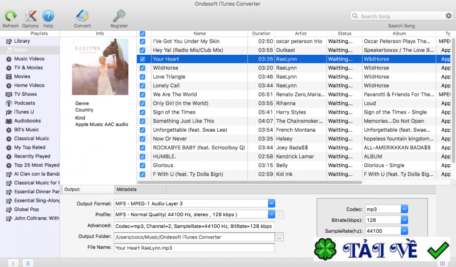The image size is (456, 267).
Task: Sort songs by Artist column header
Action: [301, 34]
